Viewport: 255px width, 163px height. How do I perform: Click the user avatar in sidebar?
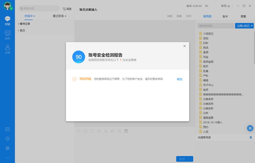point(7,6)
